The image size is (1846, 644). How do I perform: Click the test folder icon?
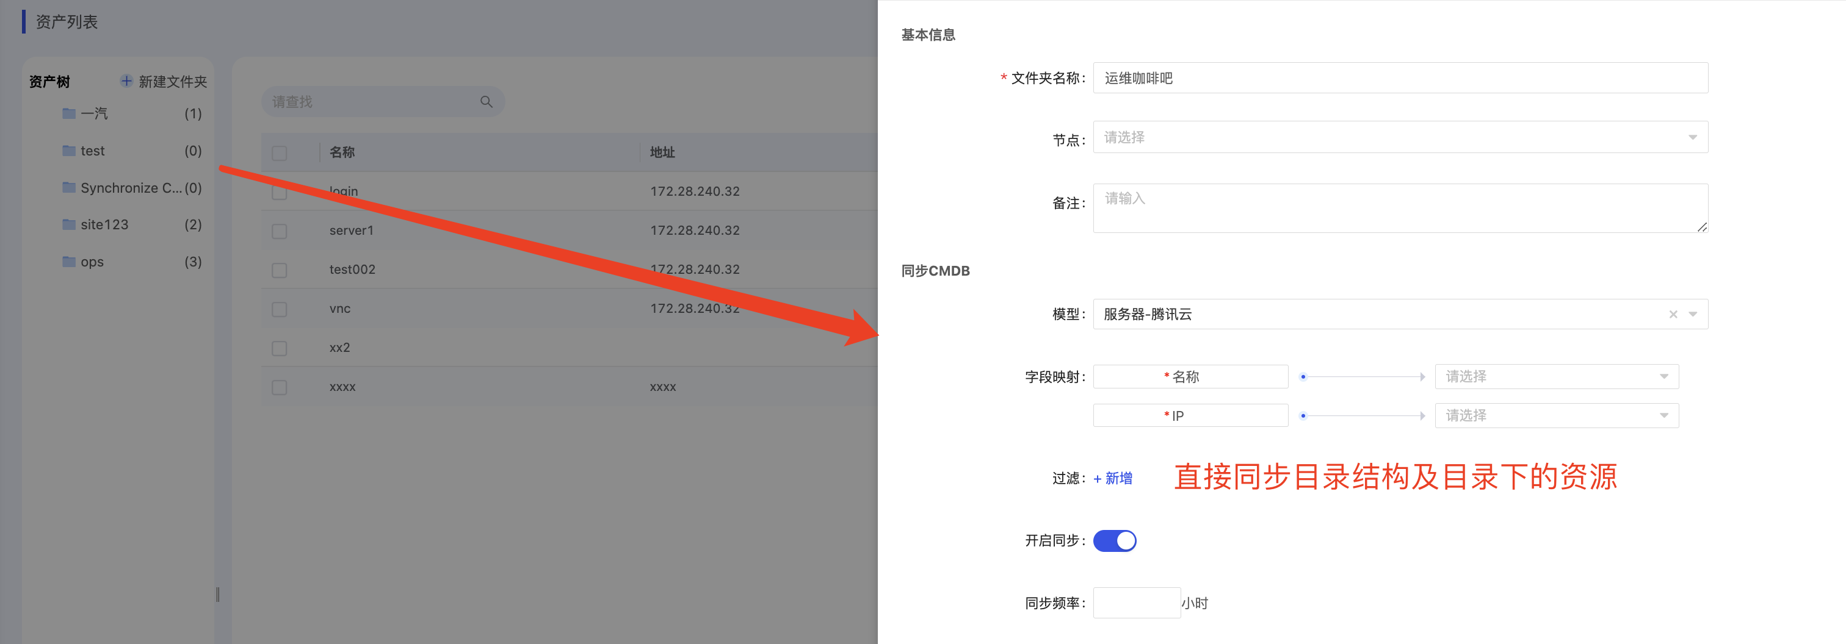coord(69,150)
